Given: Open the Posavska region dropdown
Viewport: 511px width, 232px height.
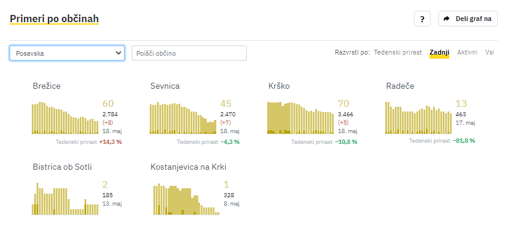Looking at the screenshot, I should [x=67, y=53].
